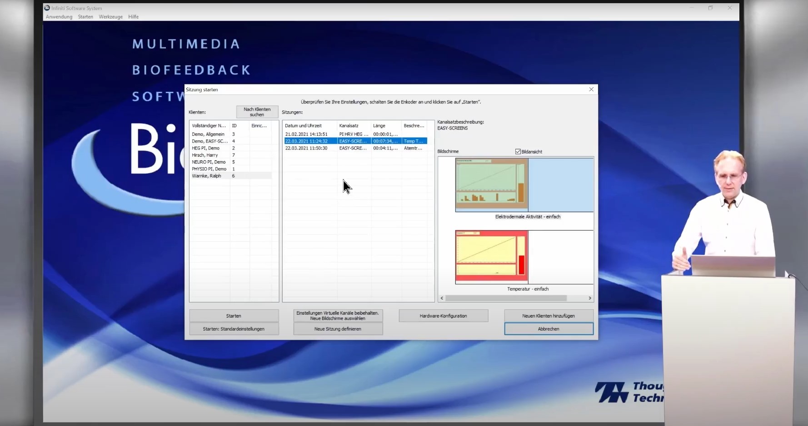The height and width of the screenshot is (426, 808).
Task: Click the "PI HRV HEG ..." Kanalsatz cell
Action: pyautogui.click(x=354, y=134)
